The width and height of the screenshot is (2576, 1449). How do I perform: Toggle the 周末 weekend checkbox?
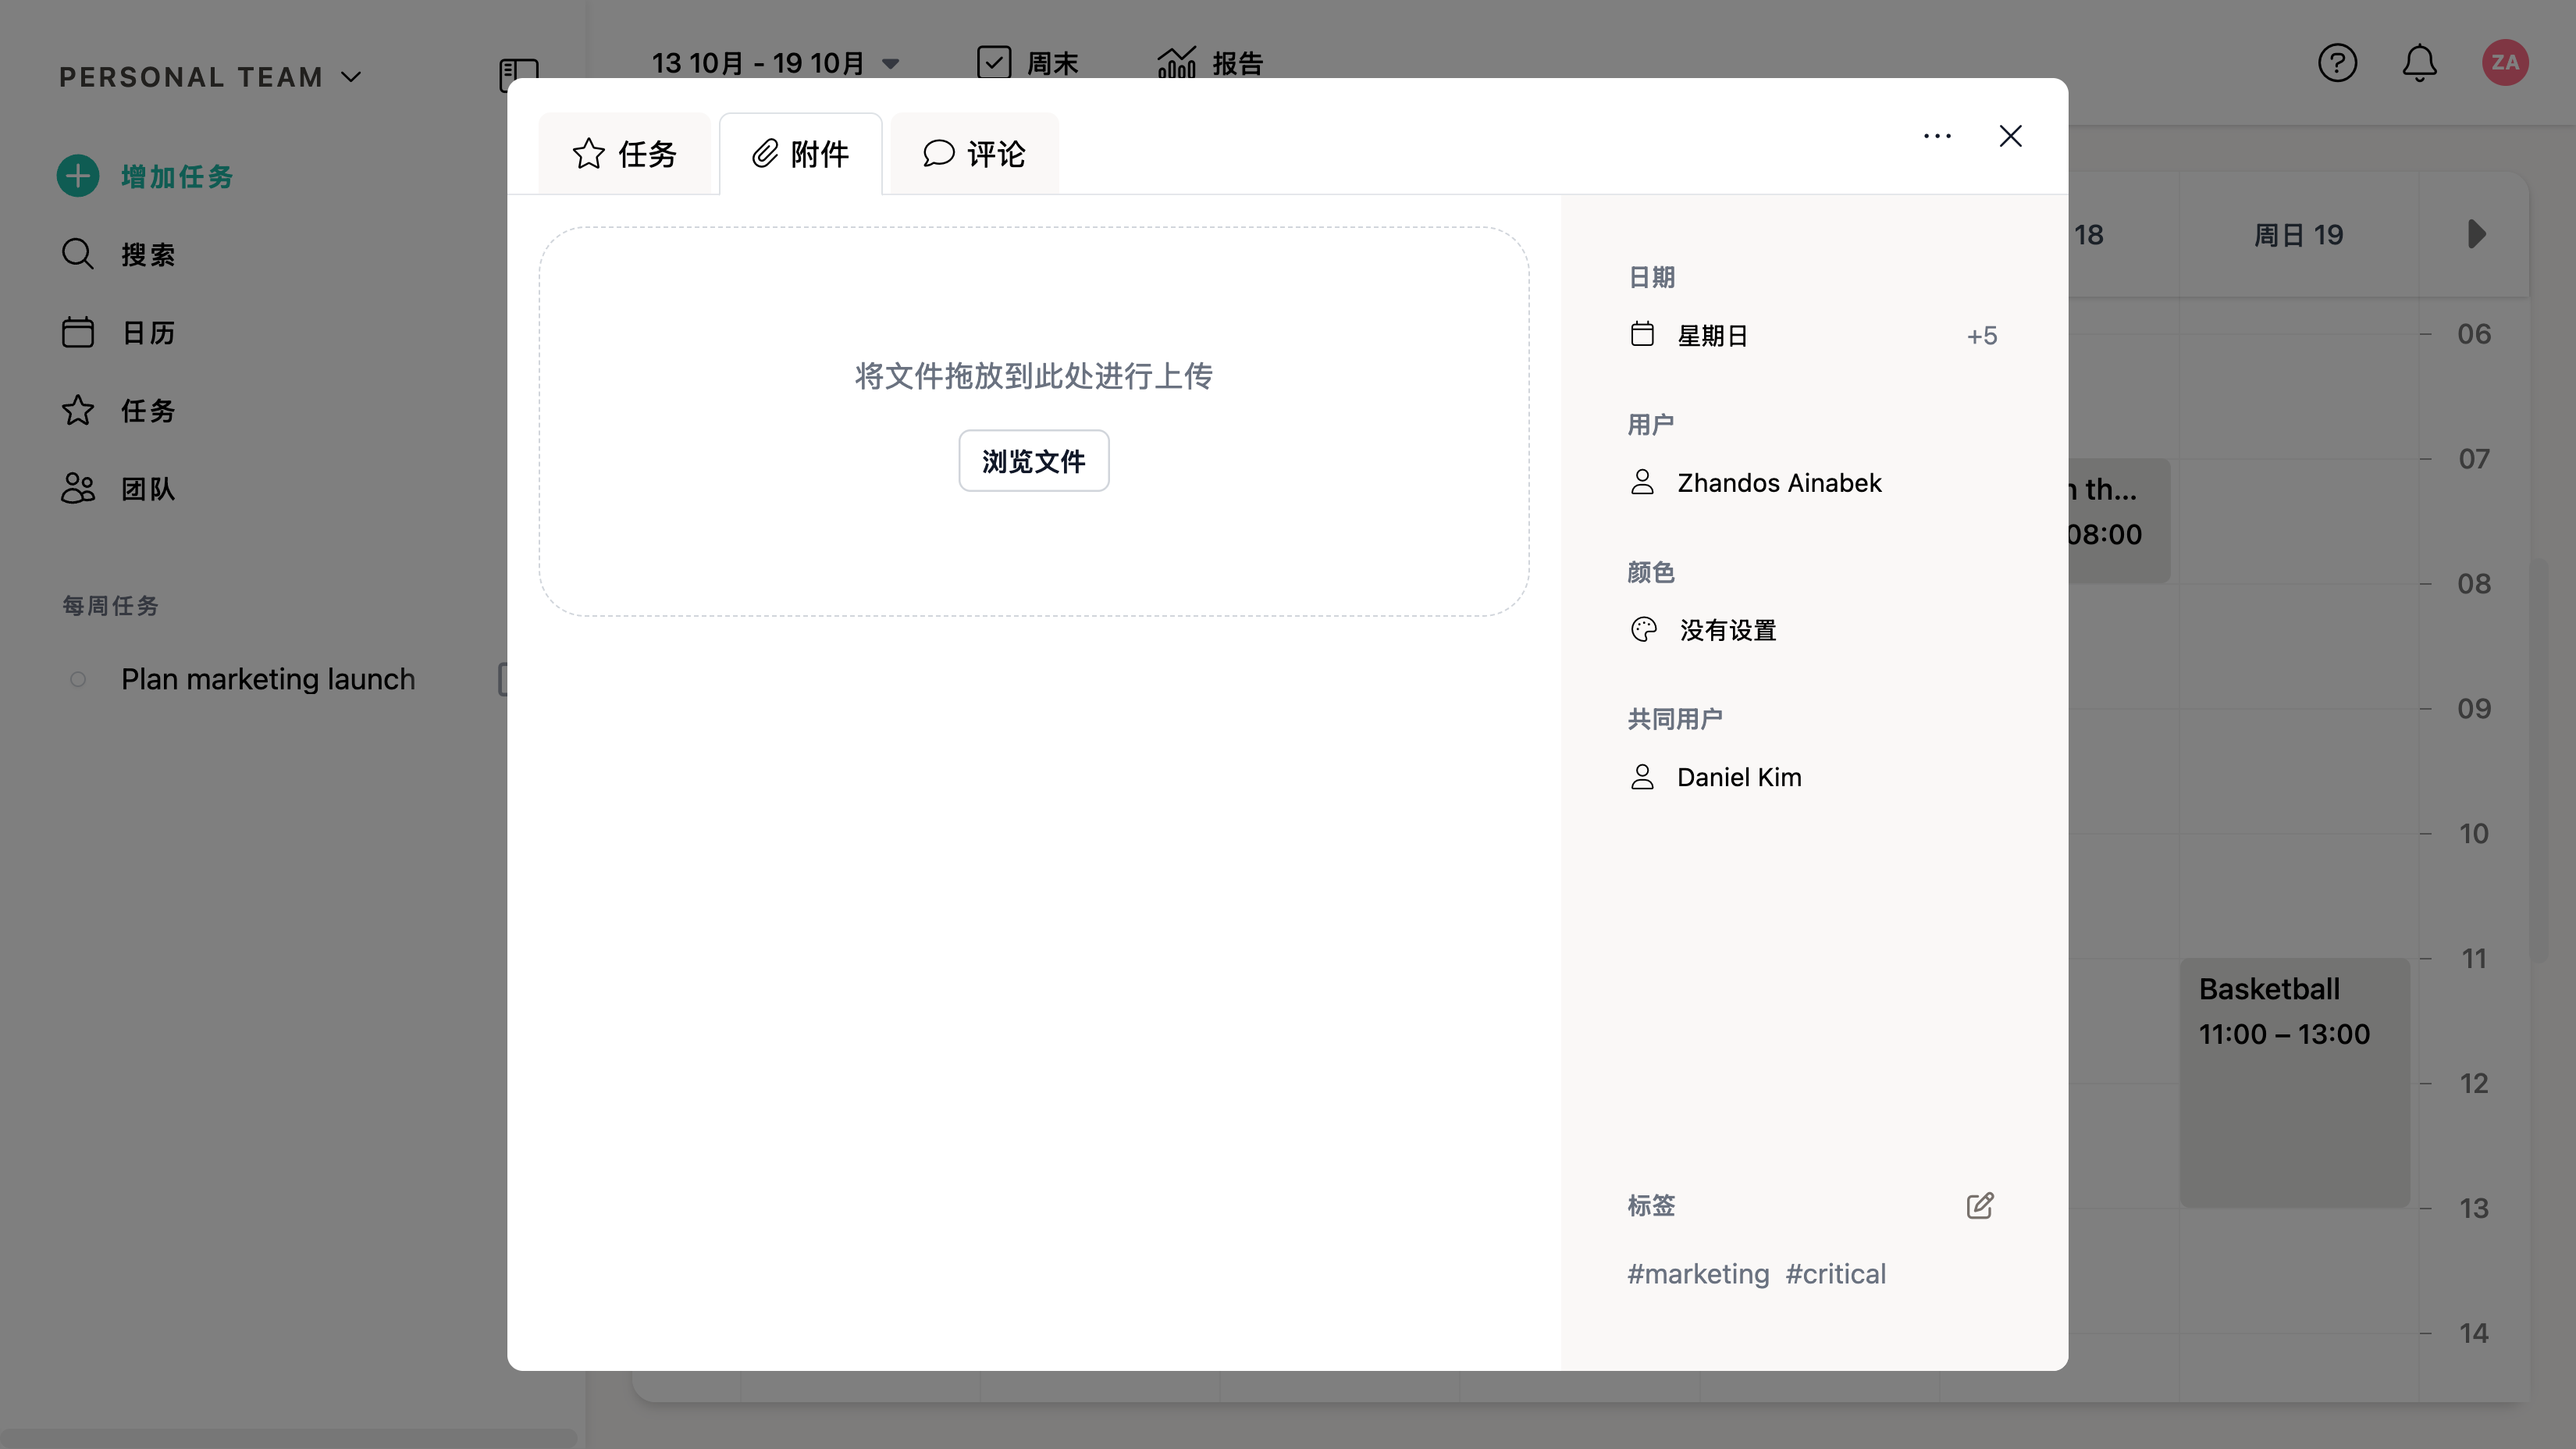994,63
